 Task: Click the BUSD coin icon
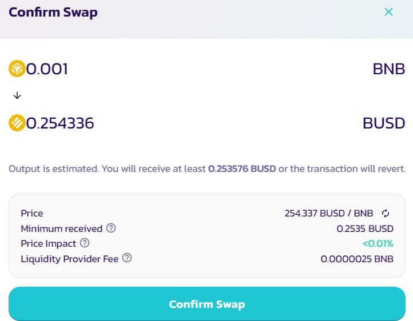click(x=17, y=123)
